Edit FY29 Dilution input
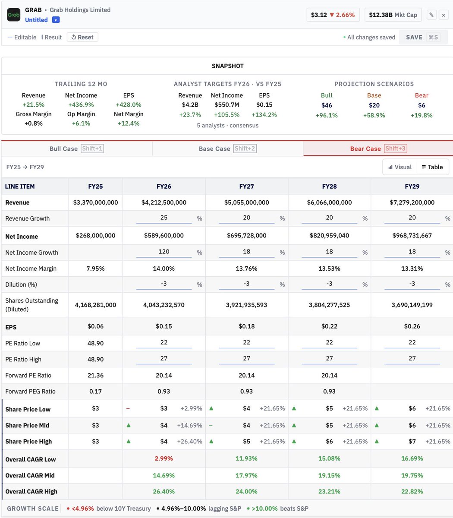Image resolution: width=453 pixels, height=518 pixels. (412, 284)
